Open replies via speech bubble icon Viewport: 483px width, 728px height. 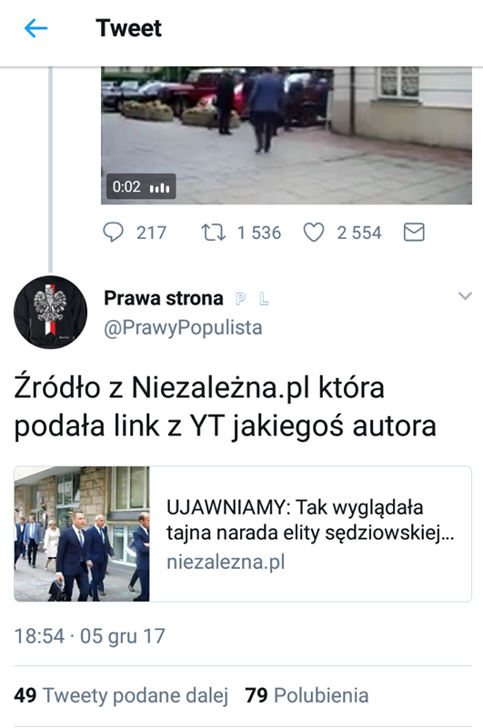pos(113,232)
